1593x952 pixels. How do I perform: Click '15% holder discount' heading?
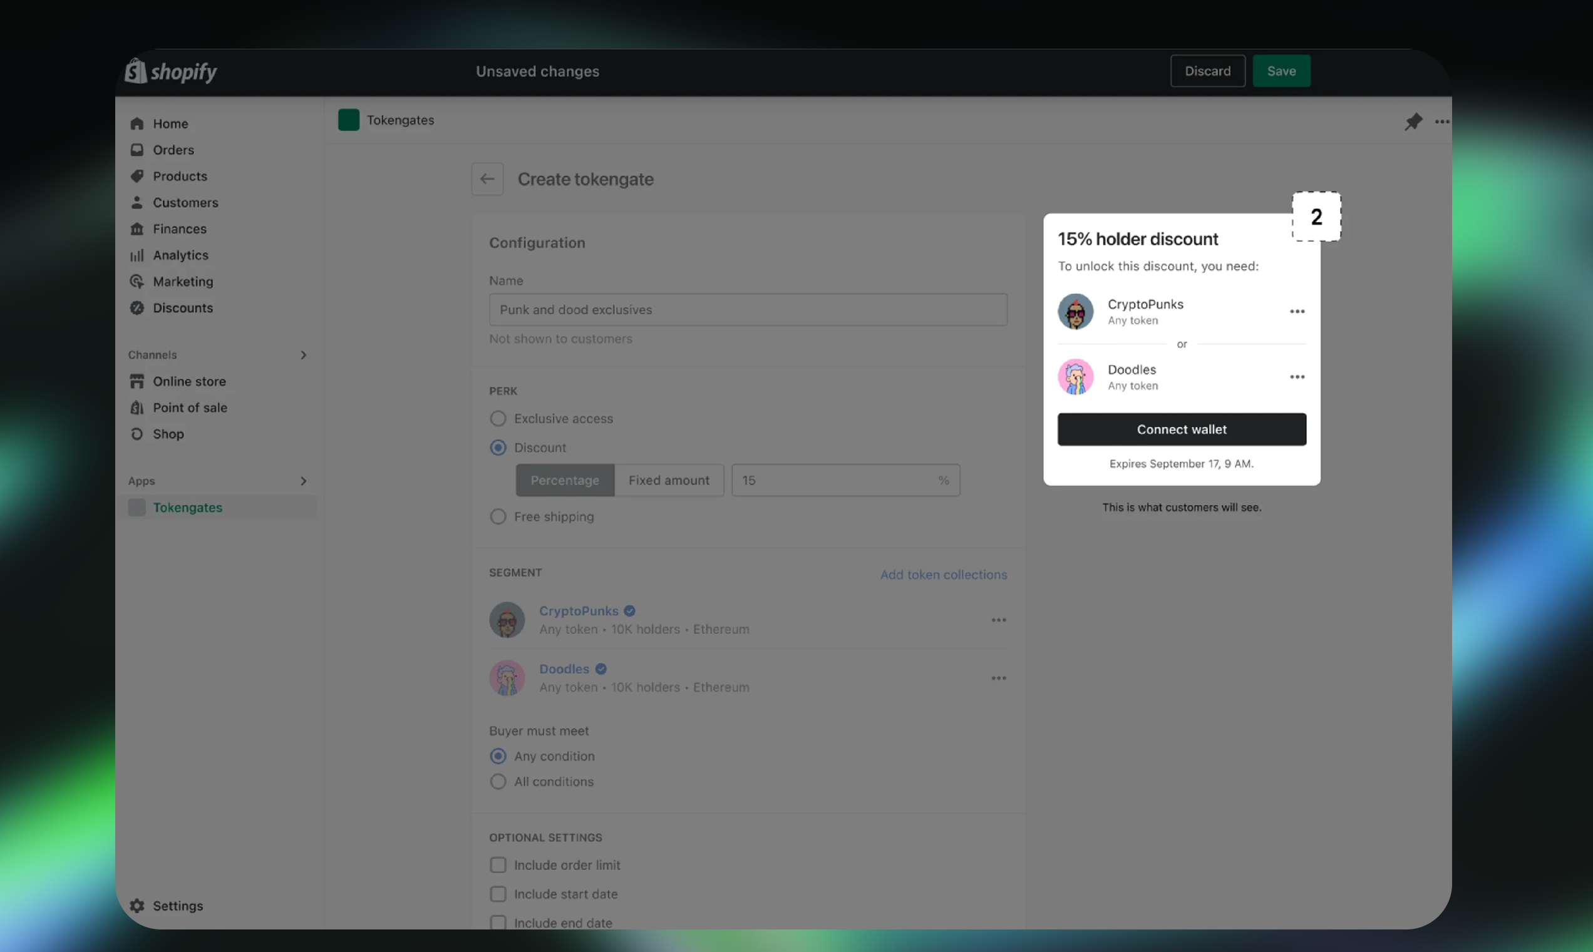pyautogui.click(x=1138, y=238)
